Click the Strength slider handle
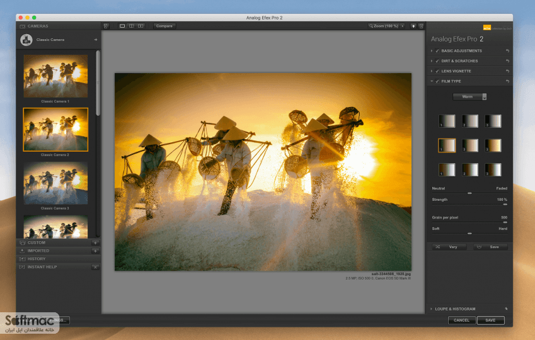The height and width of the screenshot is (340, 535). 505,205
